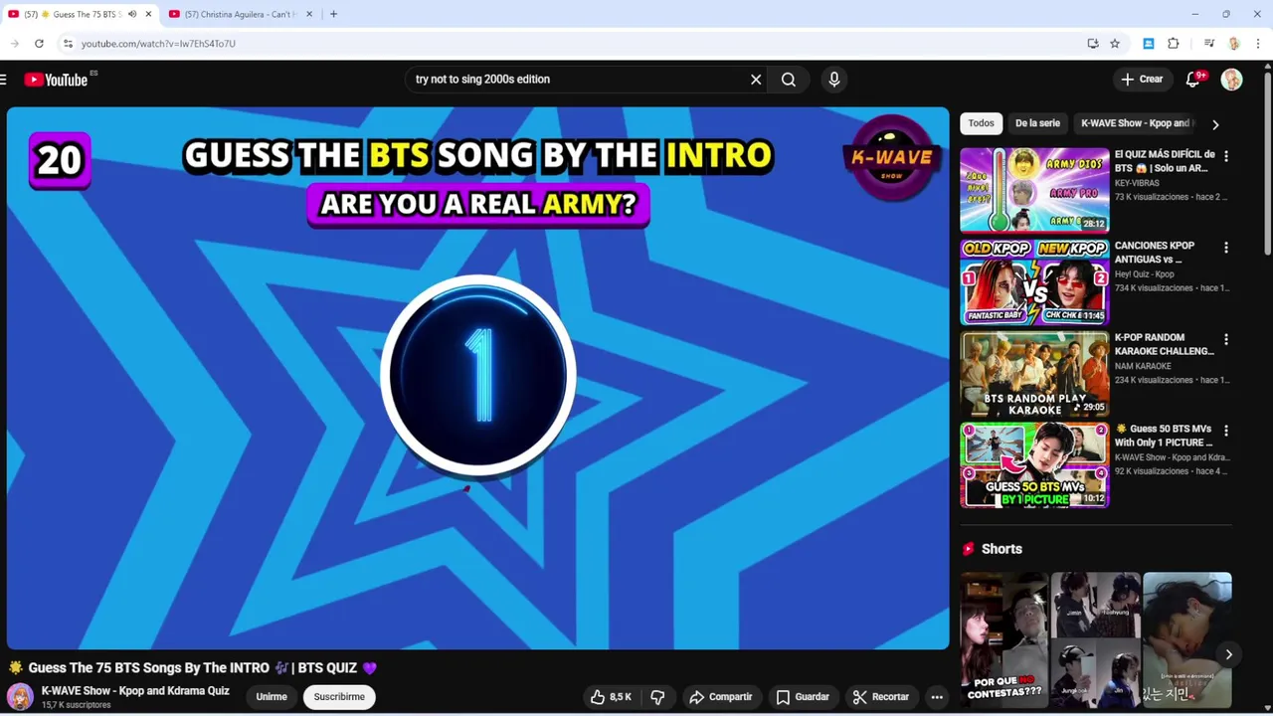The width and height of the screenshot is (1273, 716).
Task: Open the Chrome extensions puzzle icon
Action: 1174,44
